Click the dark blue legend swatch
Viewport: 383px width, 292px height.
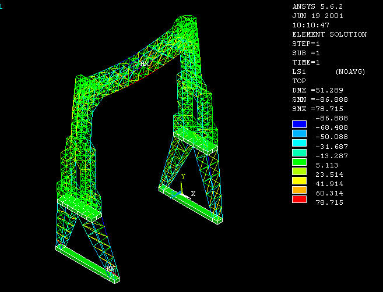[x=299, y=124]
